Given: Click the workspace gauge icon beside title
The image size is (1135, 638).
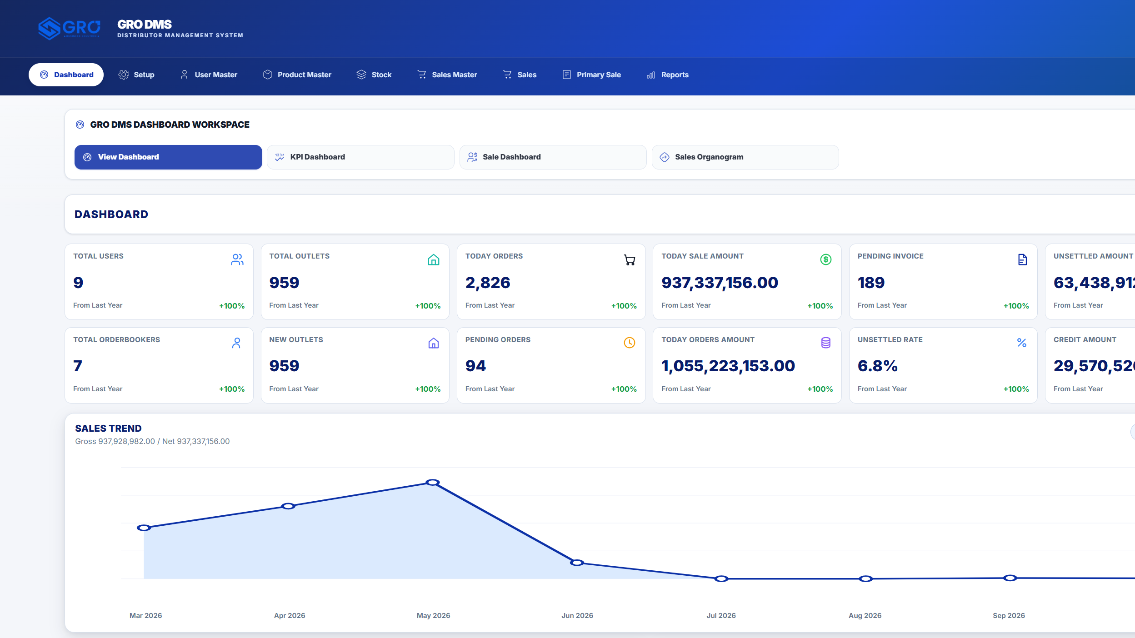Looking at the screenshot, I should point(80,125).
